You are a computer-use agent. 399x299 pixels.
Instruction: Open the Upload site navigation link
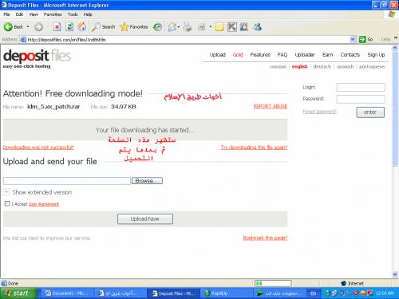point(218,55)
